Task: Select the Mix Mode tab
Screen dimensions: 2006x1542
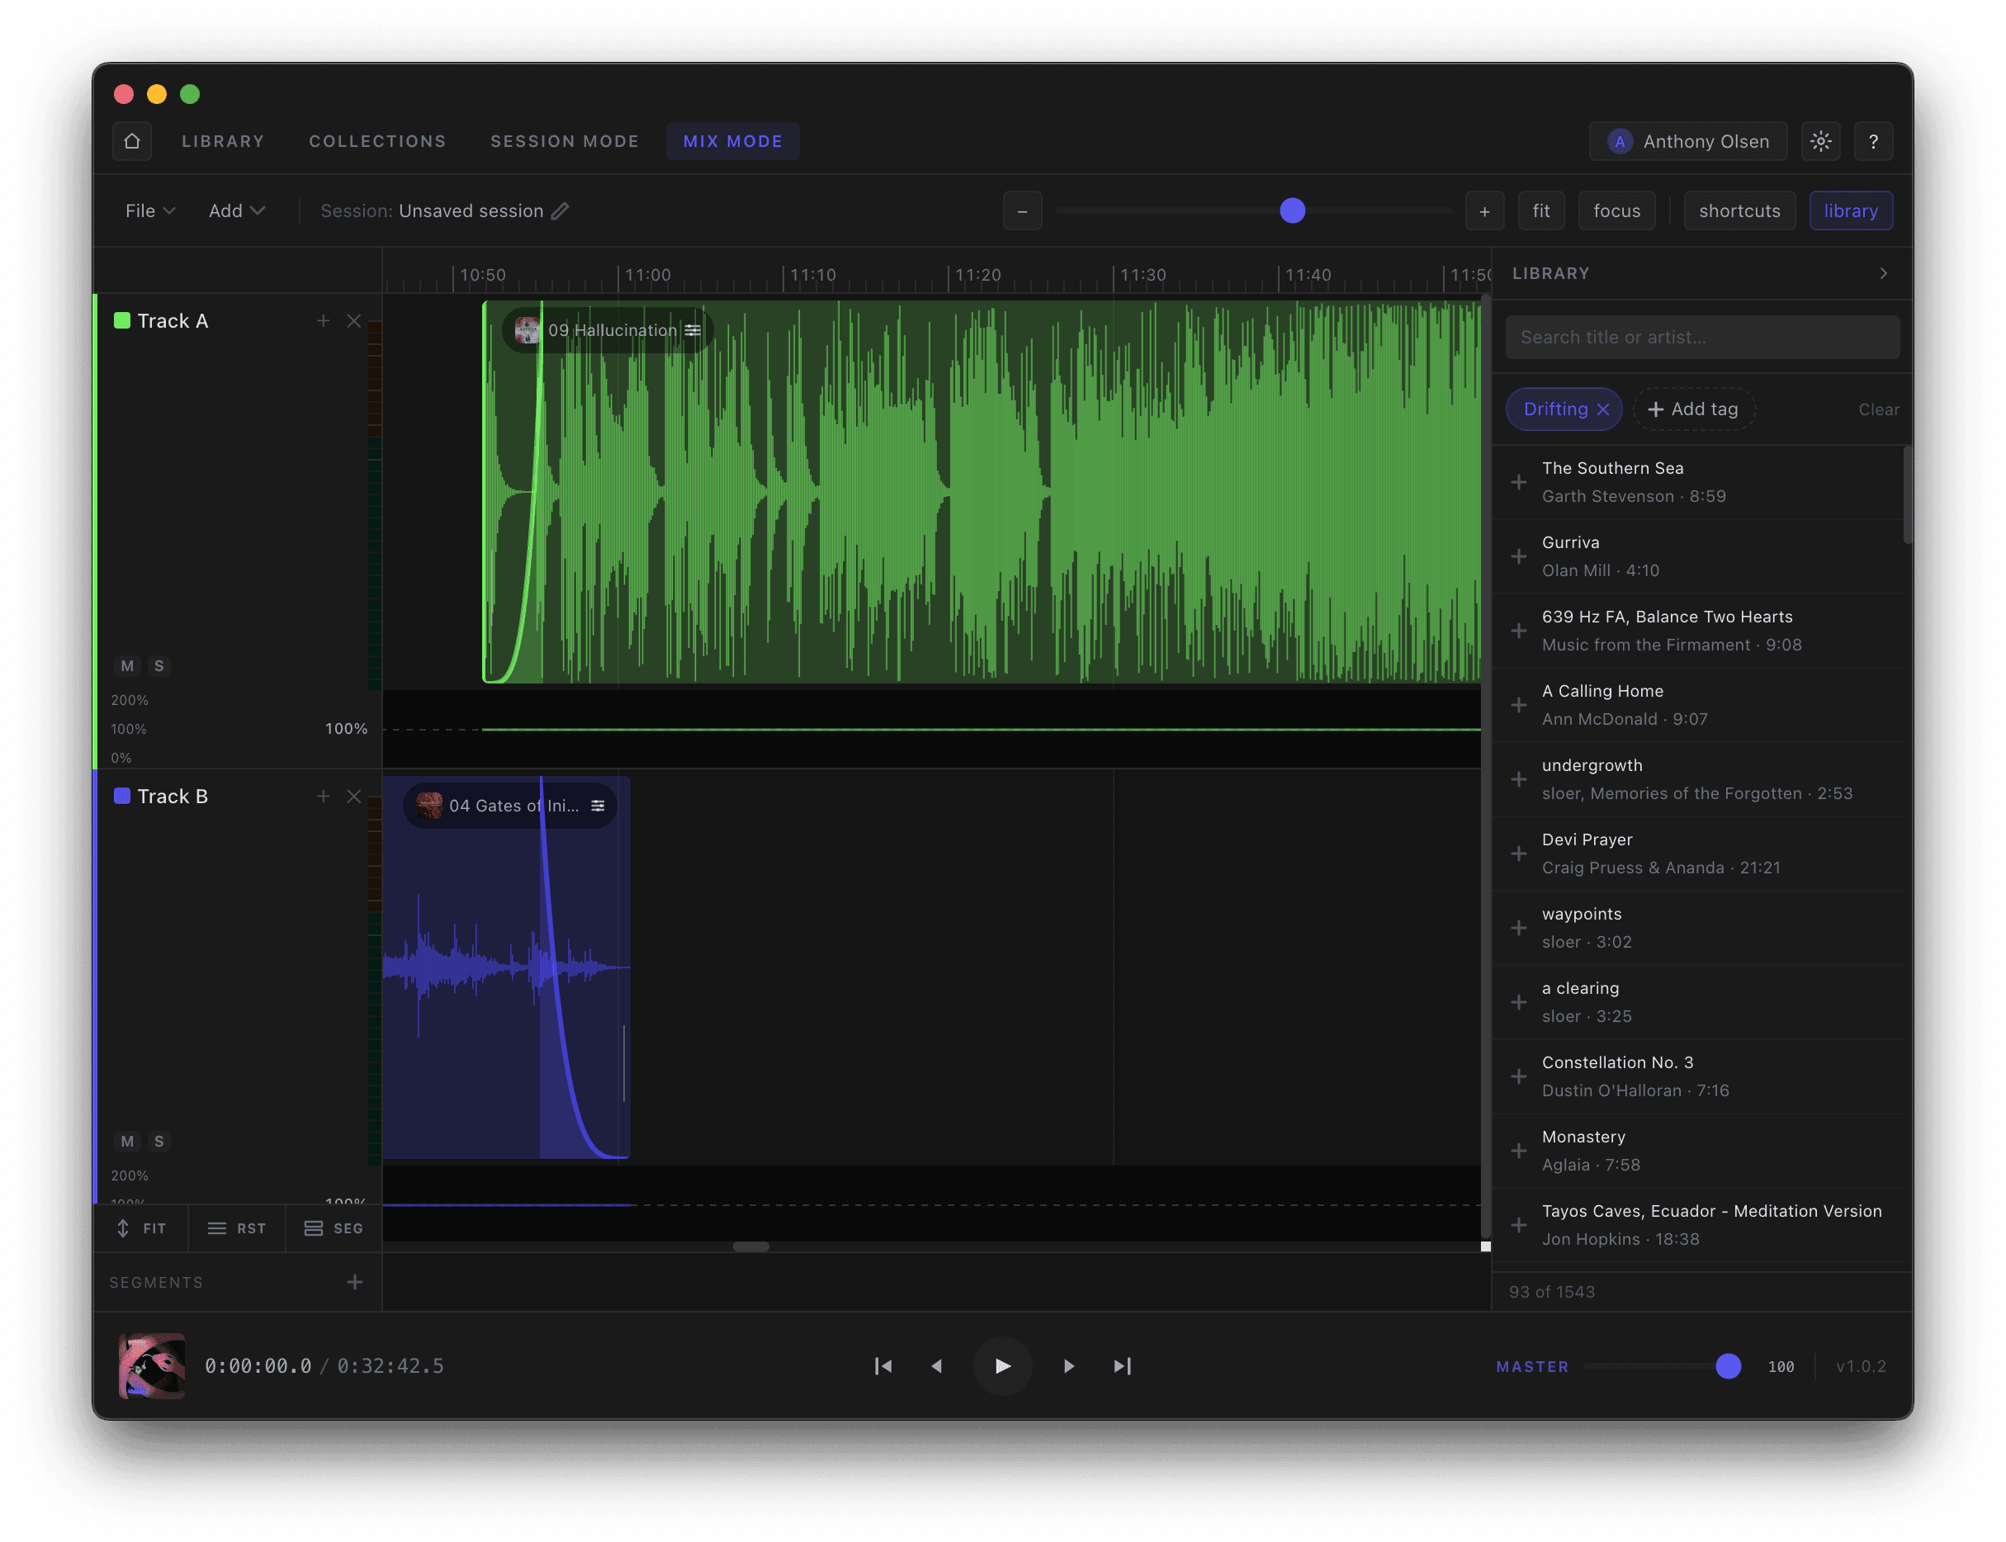Action: [x=732, y=141]
